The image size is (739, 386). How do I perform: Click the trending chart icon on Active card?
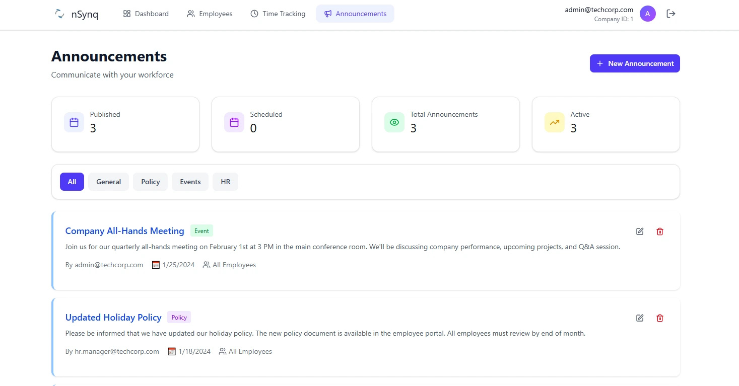(555, 122)
